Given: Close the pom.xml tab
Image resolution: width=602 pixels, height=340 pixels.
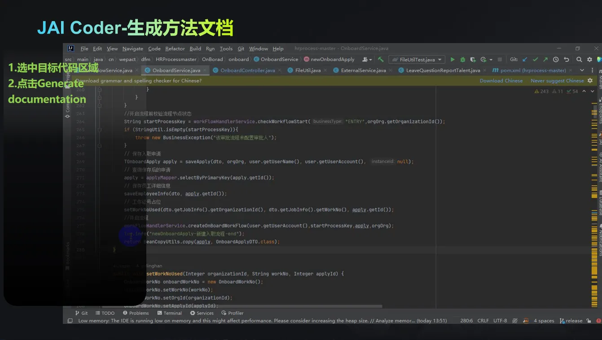Looking at the screenshot, I should click(571, 70).
